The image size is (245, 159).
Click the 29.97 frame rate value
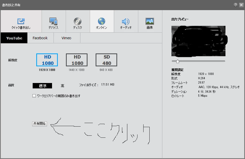point(201,82)
